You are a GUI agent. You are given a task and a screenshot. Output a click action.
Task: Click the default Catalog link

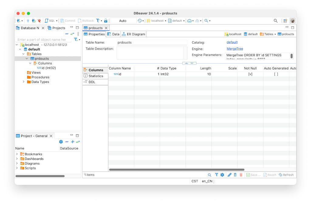[232, 42]
